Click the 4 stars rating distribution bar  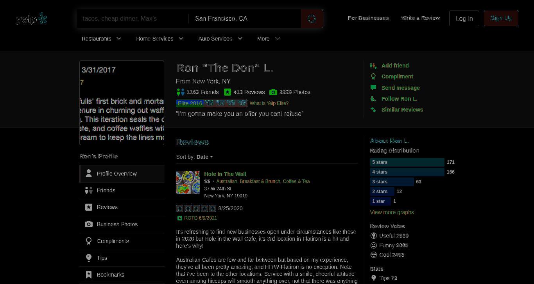coord(407,172)
